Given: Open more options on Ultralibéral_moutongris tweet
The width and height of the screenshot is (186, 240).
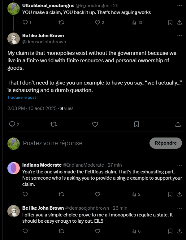Looking at the screenshot, I should [x=180, y=6].
